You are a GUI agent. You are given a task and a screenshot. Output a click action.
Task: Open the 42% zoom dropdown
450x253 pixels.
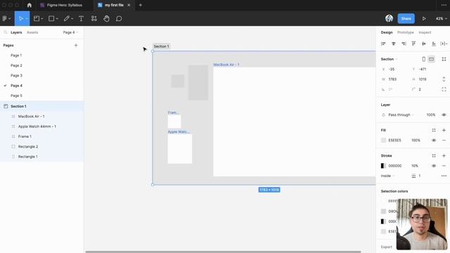(x=441, y=19)
